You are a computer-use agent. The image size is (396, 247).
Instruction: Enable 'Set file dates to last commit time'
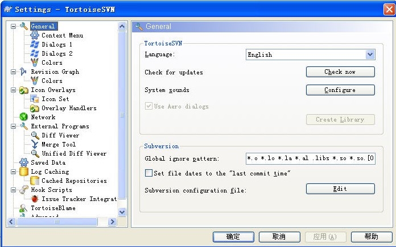click(149, 173)
